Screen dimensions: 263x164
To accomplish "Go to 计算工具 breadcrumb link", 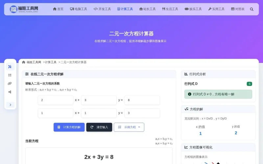I will point(51,62).
